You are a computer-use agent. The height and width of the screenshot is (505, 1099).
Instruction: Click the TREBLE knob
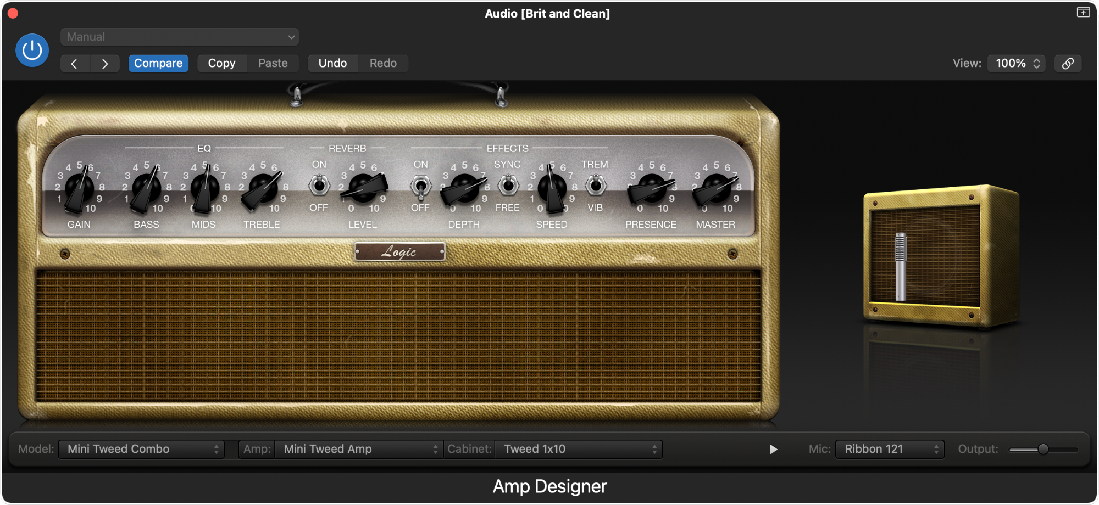pos(263,189)
